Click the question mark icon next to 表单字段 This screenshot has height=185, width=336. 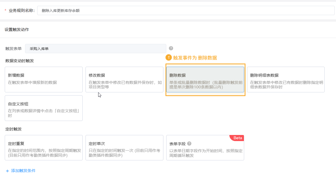tap(189, 143)
